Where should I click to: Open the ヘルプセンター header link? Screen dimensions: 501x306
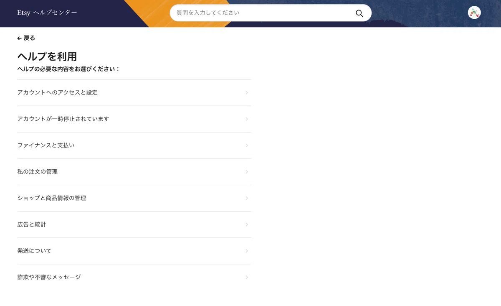(55, 13)
